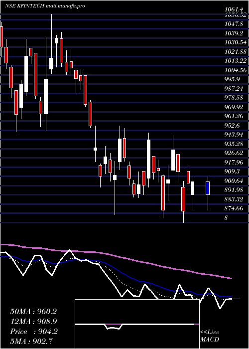
Task: Select the 909.3 price level
Action: coord(232,172)
